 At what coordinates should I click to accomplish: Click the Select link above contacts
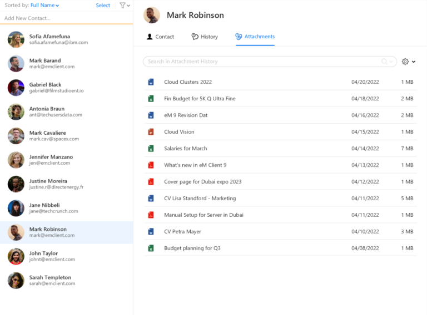[103, 6]
